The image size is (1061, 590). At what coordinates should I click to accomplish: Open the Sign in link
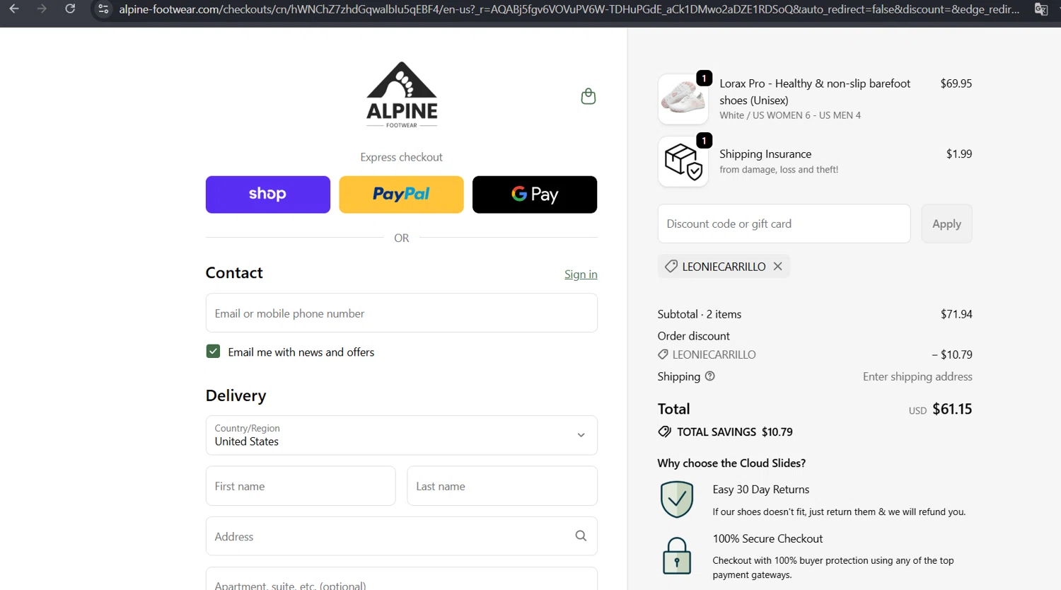(581, 274)
